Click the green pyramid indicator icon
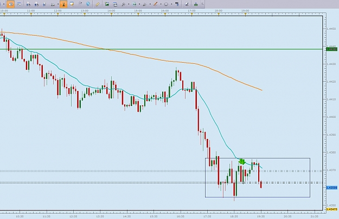The height and width of the screenshot is (219, 339). (196, 4)
